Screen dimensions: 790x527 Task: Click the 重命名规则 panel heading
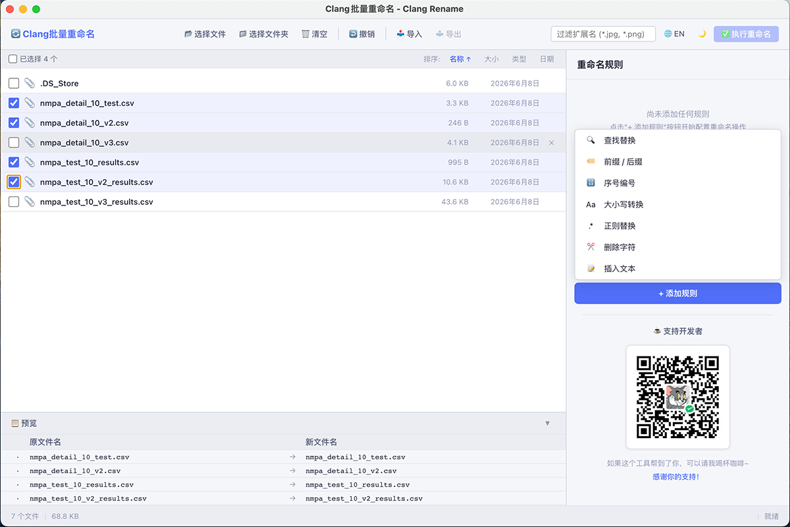click(x=600, y=65)
